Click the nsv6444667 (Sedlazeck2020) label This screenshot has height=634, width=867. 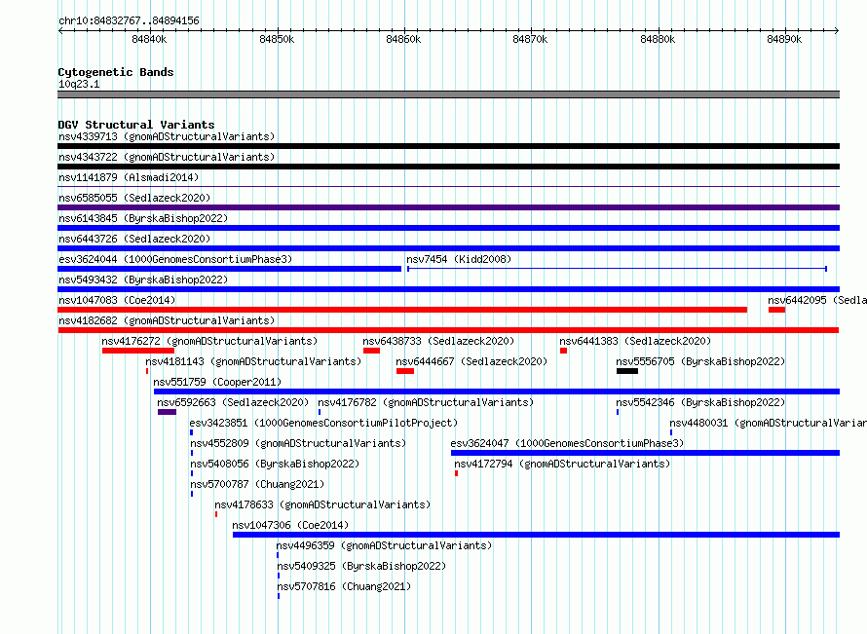click(471, 361)
